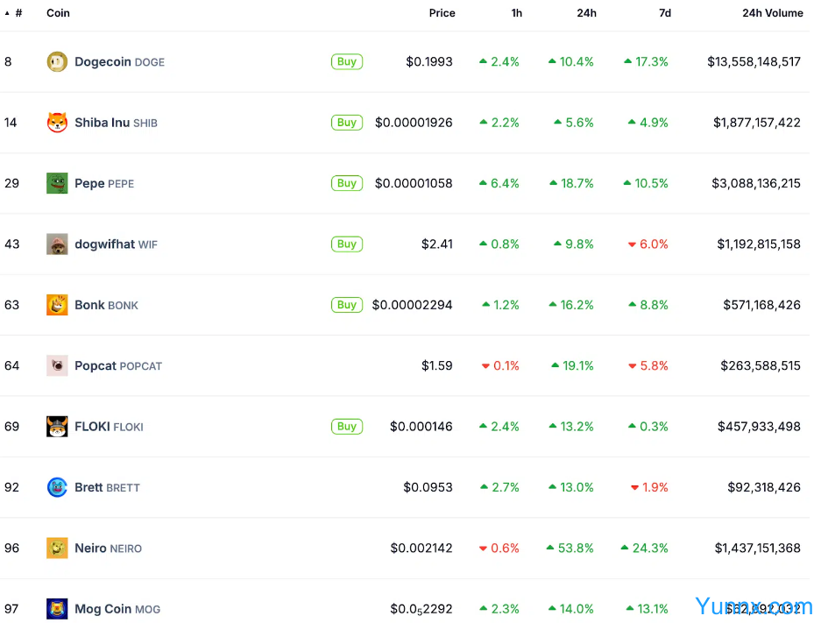Select Bonk price $0.00002294
This screenshot has height=623, width=821.
click(x=412, y=305)
